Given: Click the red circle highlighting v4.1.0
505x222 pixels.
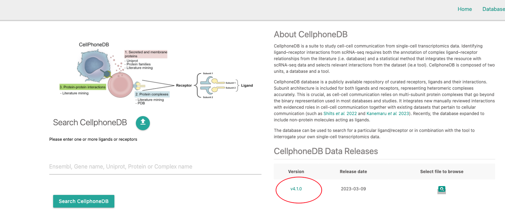Looking at the screenshot, I should [299, 190].
